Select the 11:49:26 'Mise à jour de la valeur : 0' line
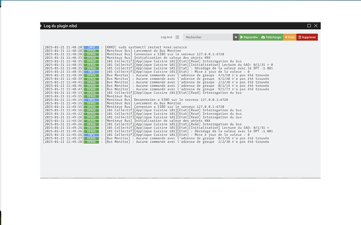 [146, 135]
